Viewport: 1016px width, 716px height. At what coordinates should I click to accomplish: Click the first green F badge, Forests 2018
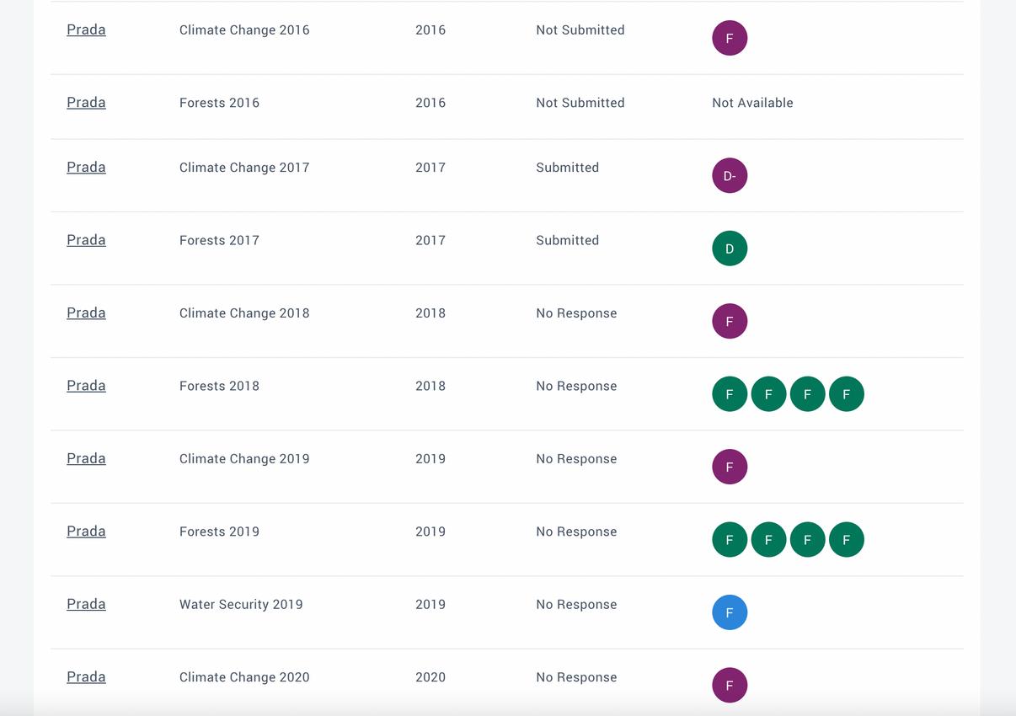pos(730,394)
